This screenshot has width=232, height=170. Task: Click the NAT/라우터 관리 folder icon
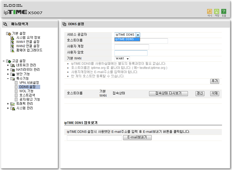tap(13, 70)
